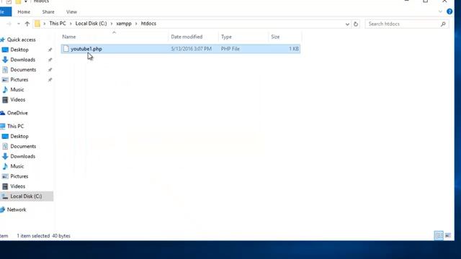Open the View ribbon tab
This screenshot has width=461, height=259.
[71, 12]
